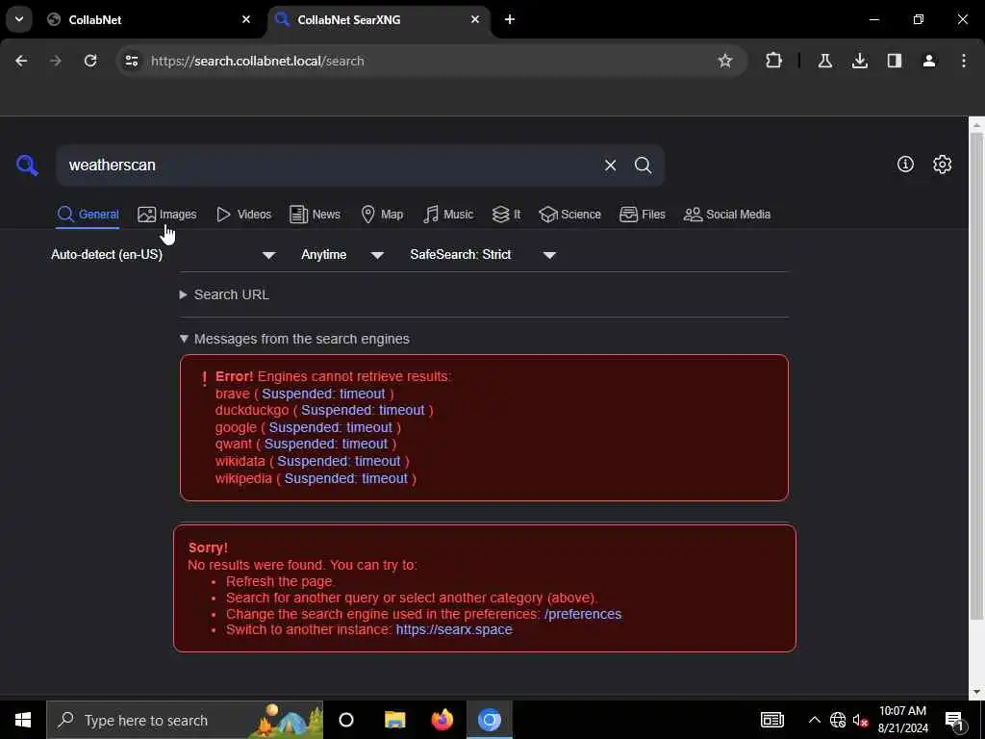Open SearXNG preferences gear icon
The height and width of the screenshot is (739, 985).
(x=943, y=164)
